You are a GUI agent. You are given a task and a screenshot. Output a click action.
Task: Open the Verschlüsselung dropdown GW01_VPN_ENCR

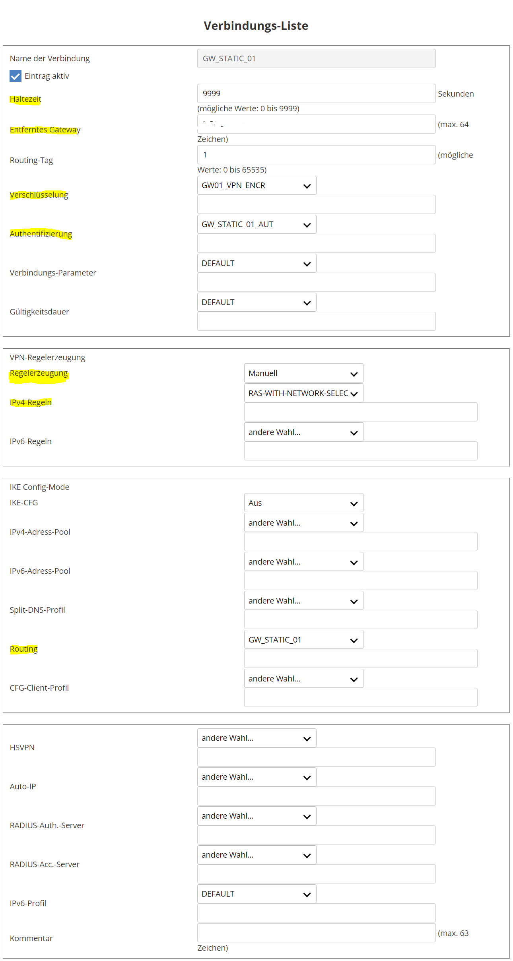[256, 185]
